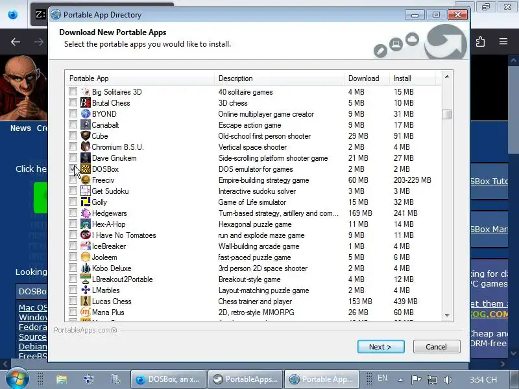
Task: Check the Big Solitaires 3D checkbox
Action: click(x=73, y=91)
